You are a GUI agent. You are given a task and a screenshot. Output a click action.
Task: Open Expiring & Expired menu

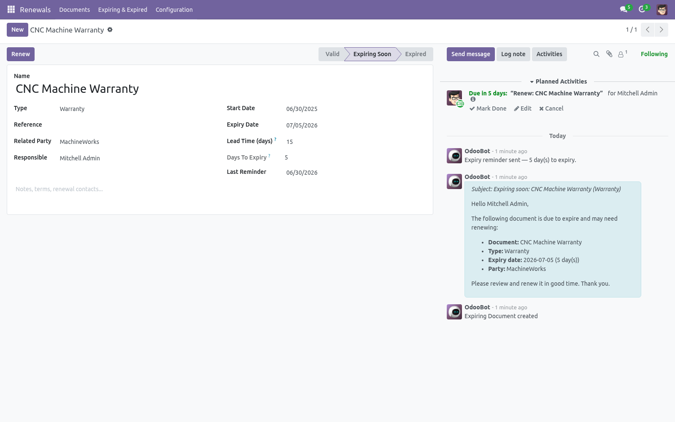coord(123,10)
